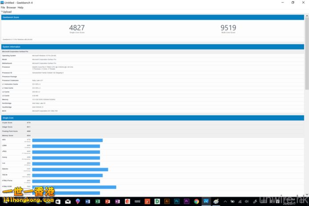This screenshot has width=309, height=206.
Task: Click the volume speaker tray icon
Action: 247,202
